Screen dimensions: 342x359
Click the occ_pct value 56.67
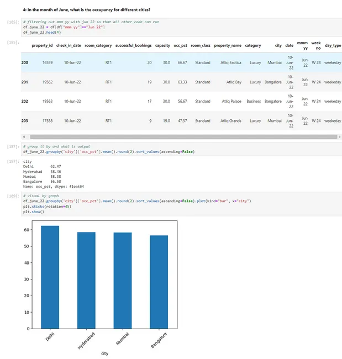[182, 101]
